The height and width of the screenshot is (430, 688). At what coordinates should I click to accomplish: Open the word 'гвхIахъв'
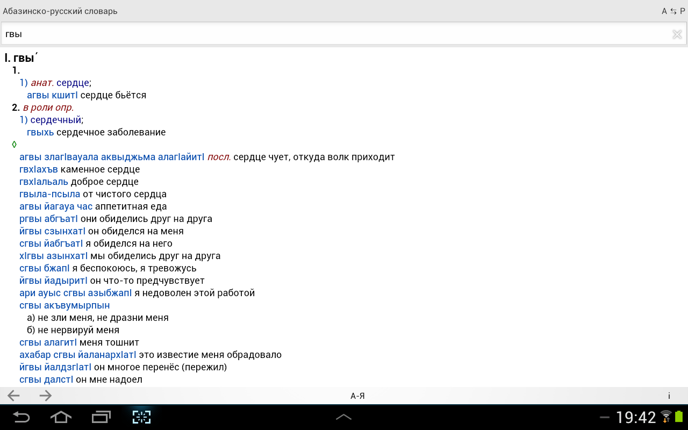click(x=39, y=169)
